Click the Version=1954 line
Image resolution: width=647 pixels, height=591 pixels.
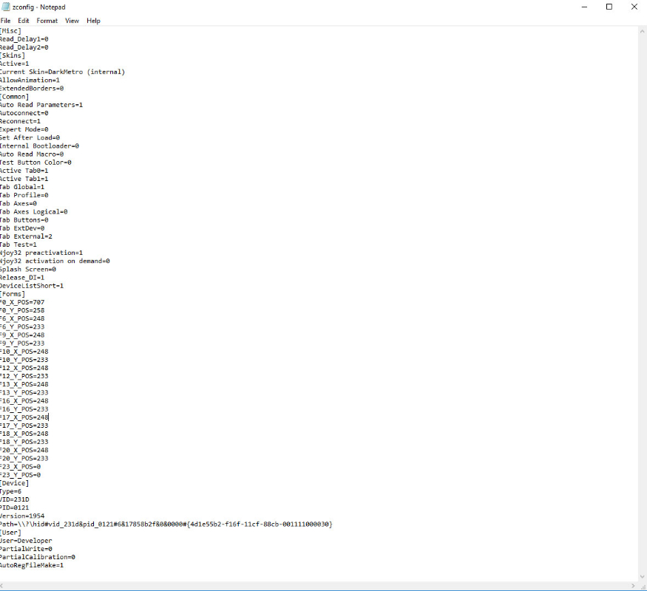[x=22, y=516]
